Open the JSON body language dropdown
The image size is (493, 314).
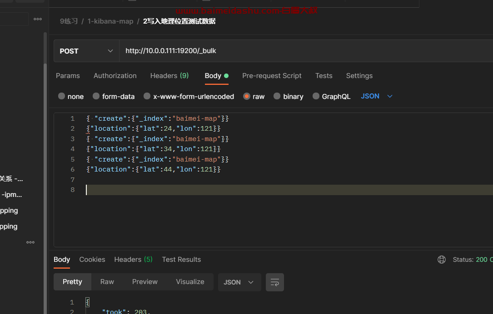tap(376, 96)
